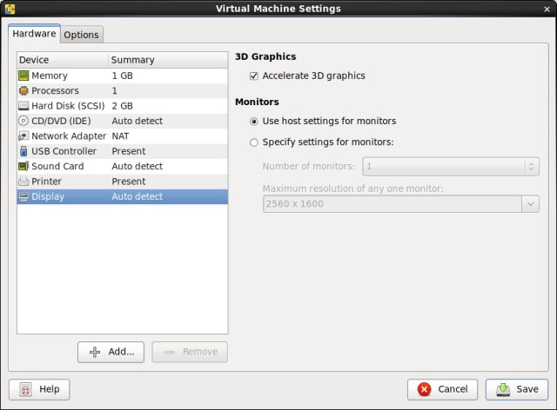Click the USB Controller icon
The width and height of the screenshot is (557, 410).
pos(23,151)
